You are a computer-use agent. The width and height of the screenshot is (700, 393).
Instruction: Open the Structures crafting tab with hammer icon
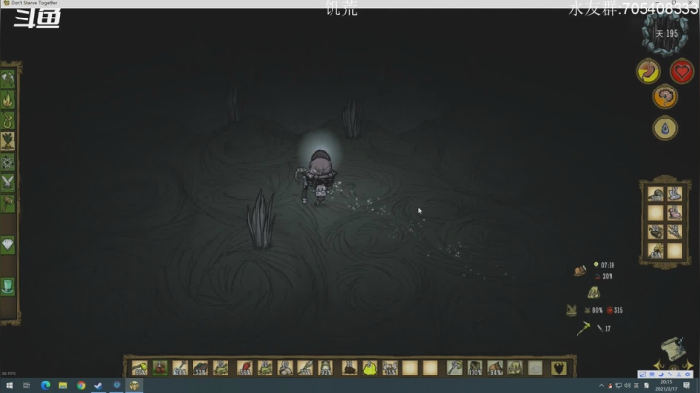[8, 203]
